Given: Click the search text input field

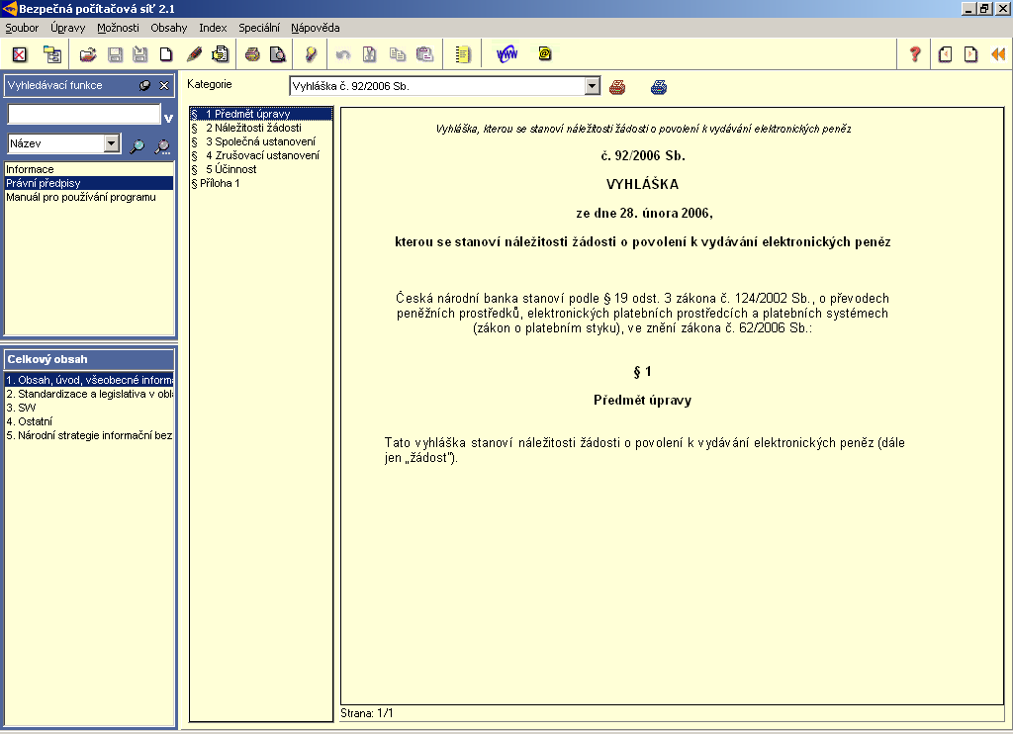Looking at the screenshot, I should (x=84, y=115).
